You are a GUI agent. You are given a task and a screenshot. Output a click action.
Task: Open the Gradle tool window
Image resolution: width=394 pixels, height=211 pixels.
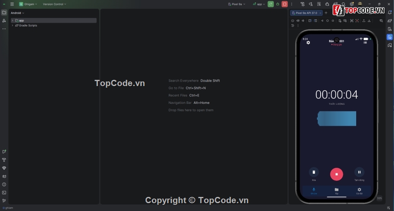pos(390,21)
